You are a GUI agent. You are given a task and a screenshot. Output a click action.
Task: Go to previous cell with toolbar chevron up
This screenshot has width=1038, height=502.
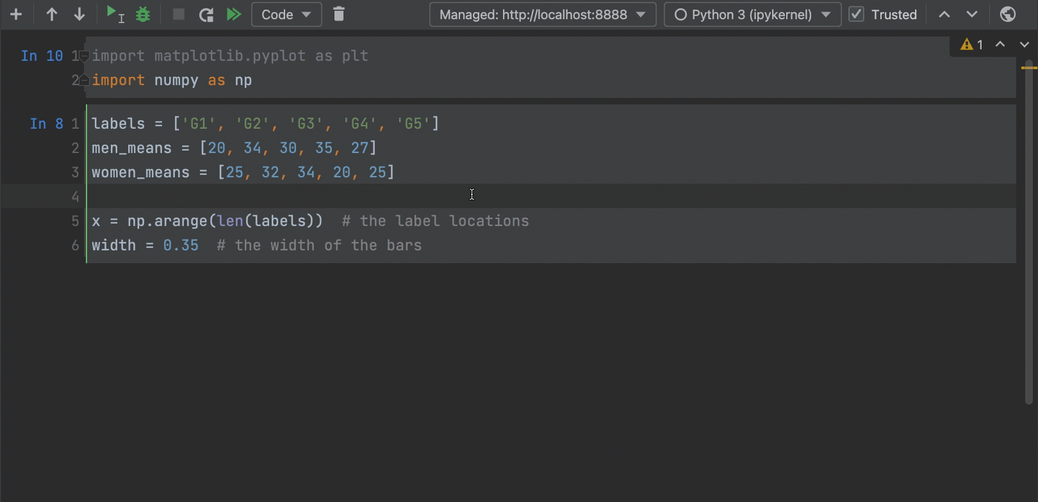click(944, 14)
